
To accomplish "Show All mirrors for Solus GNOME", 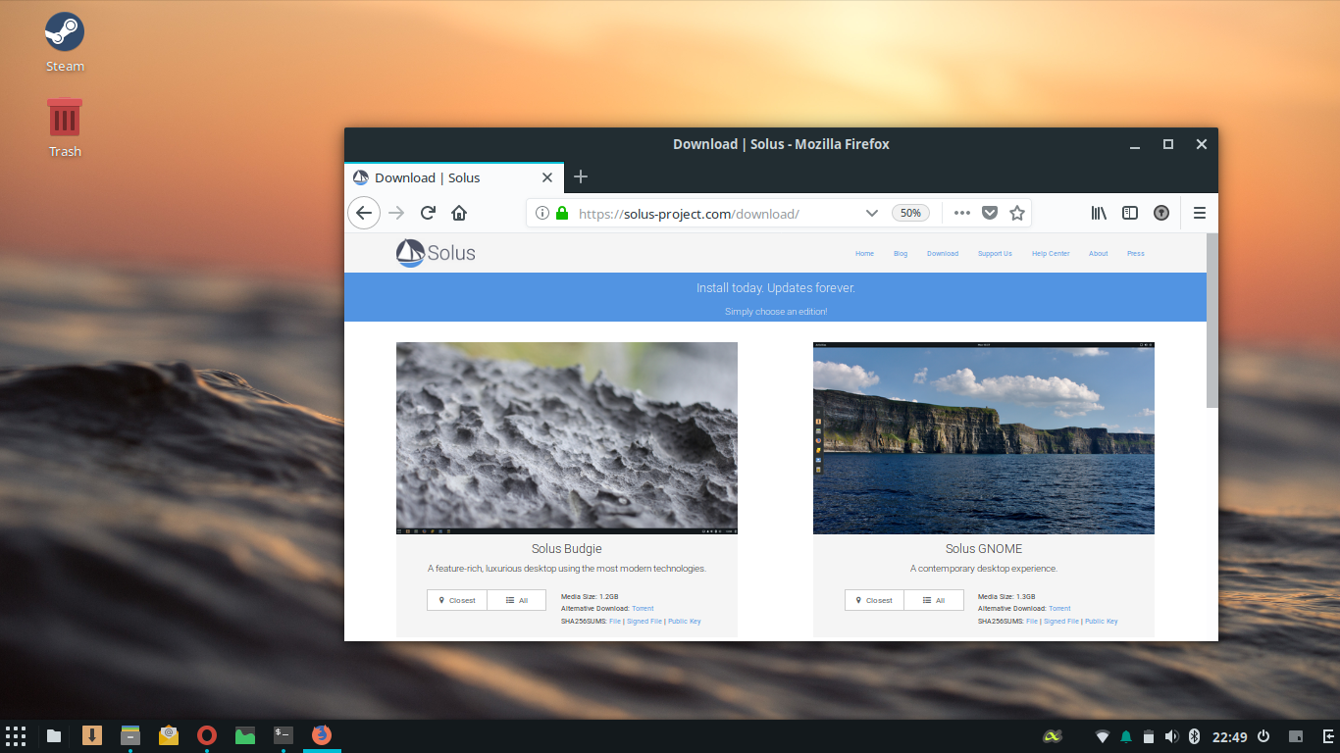I will coord(934,600).
